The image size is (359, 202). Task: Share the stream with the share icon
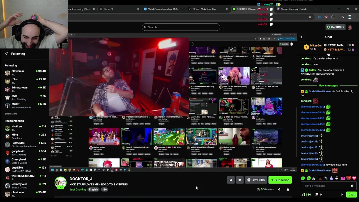coord(279,189)
